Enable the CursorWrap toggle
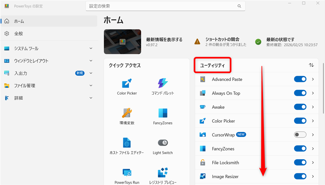Screen dimensions: 325x185 [x=300, y=135]
